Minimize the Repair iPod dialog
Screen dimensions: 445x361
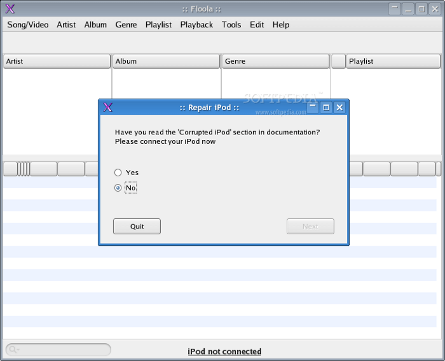313,107
